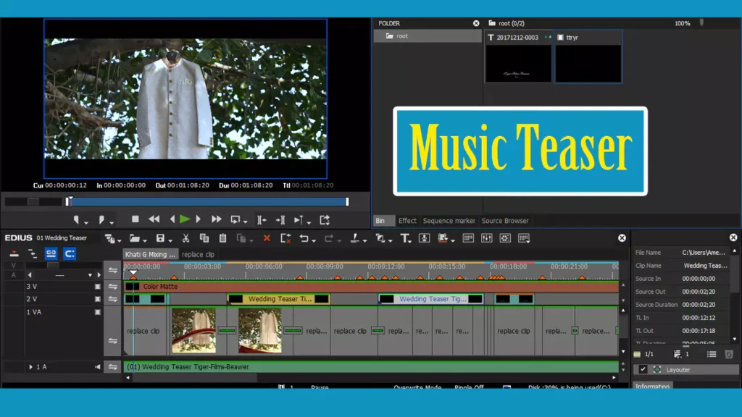742x417 pixels.
Task: Click the Ripple Delete icon
Action: tap(285, 238)
